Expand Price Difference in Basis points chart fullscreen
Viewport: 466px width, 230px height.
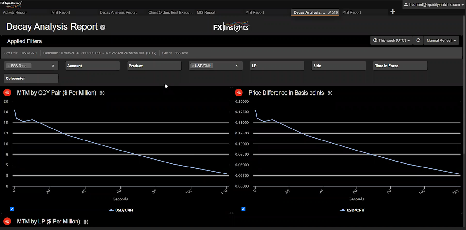[330, 93]
